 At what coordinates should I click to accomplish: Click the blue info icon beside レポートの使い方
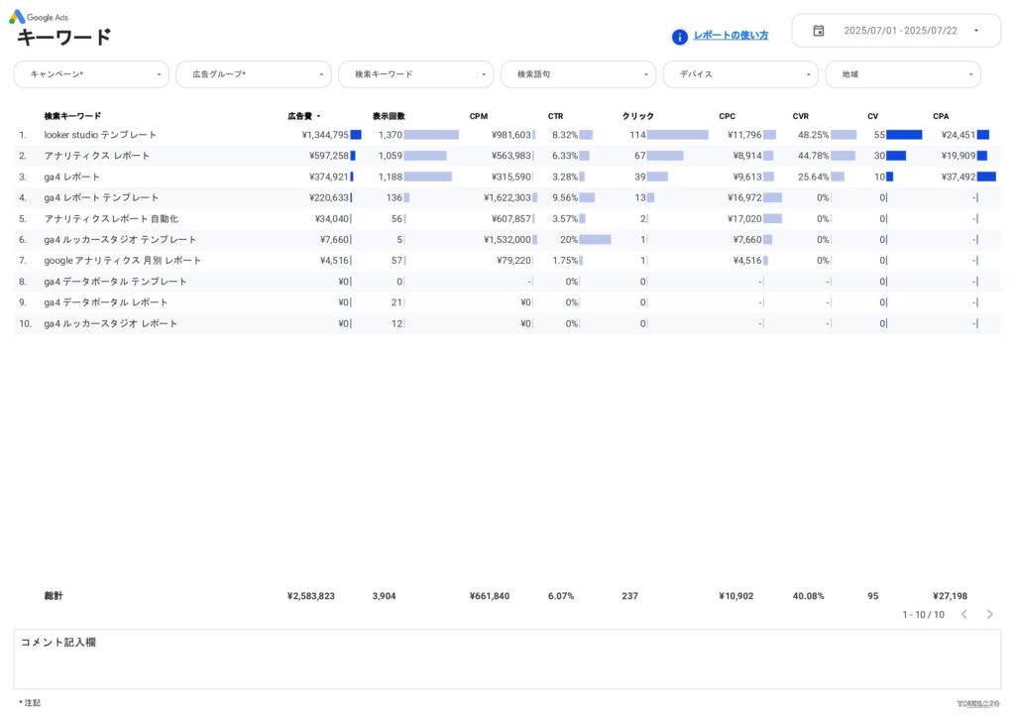679,36
